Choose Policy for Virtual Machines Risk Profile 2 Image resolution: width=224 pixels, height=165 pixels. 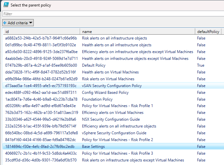click(117, 140)
